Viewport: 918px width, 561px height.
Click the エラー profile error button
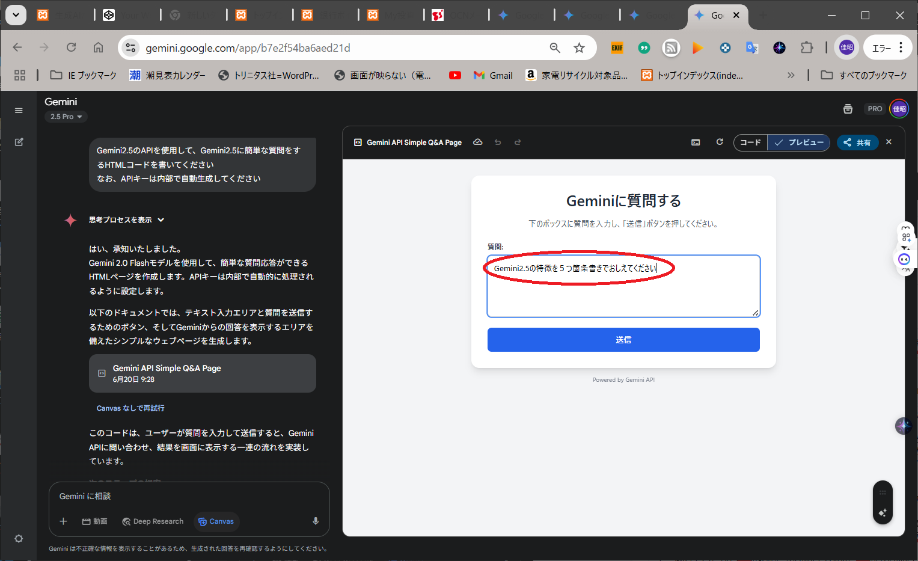point(887,48)
